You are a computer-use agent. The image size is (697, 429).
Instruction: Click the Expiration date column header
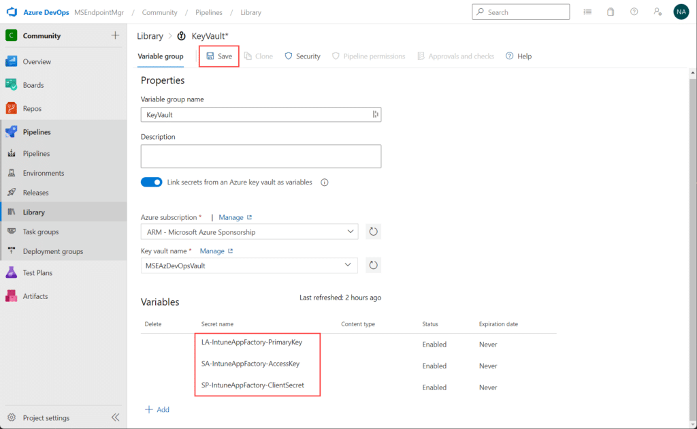pyautogui.click(x=498, y=324)
